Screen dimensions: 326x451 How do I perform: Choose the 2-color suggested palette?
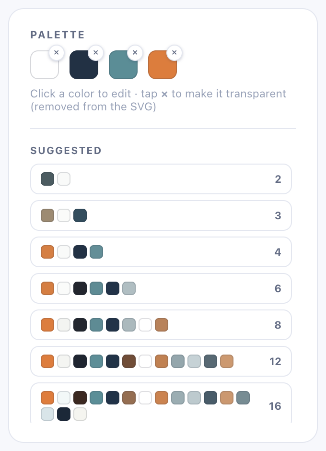161,179
